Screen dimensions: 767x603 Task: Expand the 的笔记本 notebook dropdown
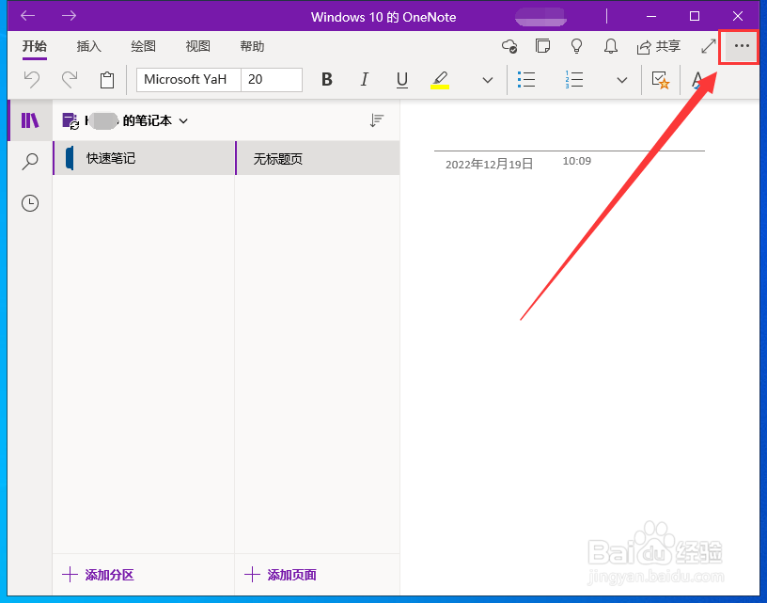coord(183,121)
